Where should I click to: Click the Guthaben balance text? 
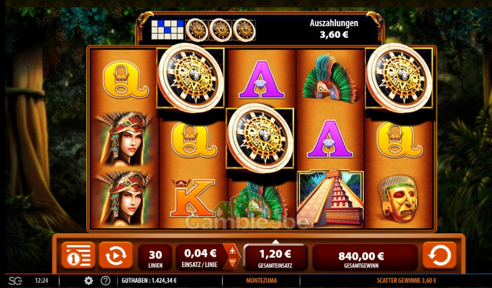149,280
